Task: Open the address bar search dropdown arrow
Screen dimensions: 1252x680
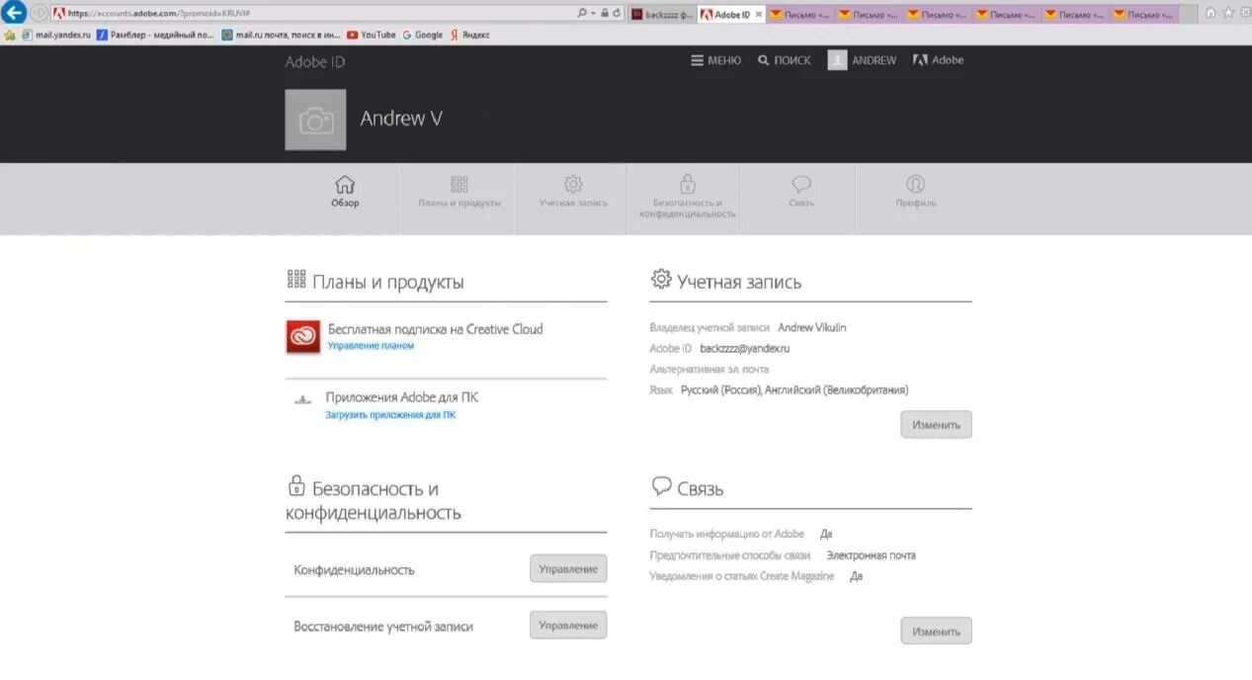Action: pyautogui.click(x=592, y=14)
